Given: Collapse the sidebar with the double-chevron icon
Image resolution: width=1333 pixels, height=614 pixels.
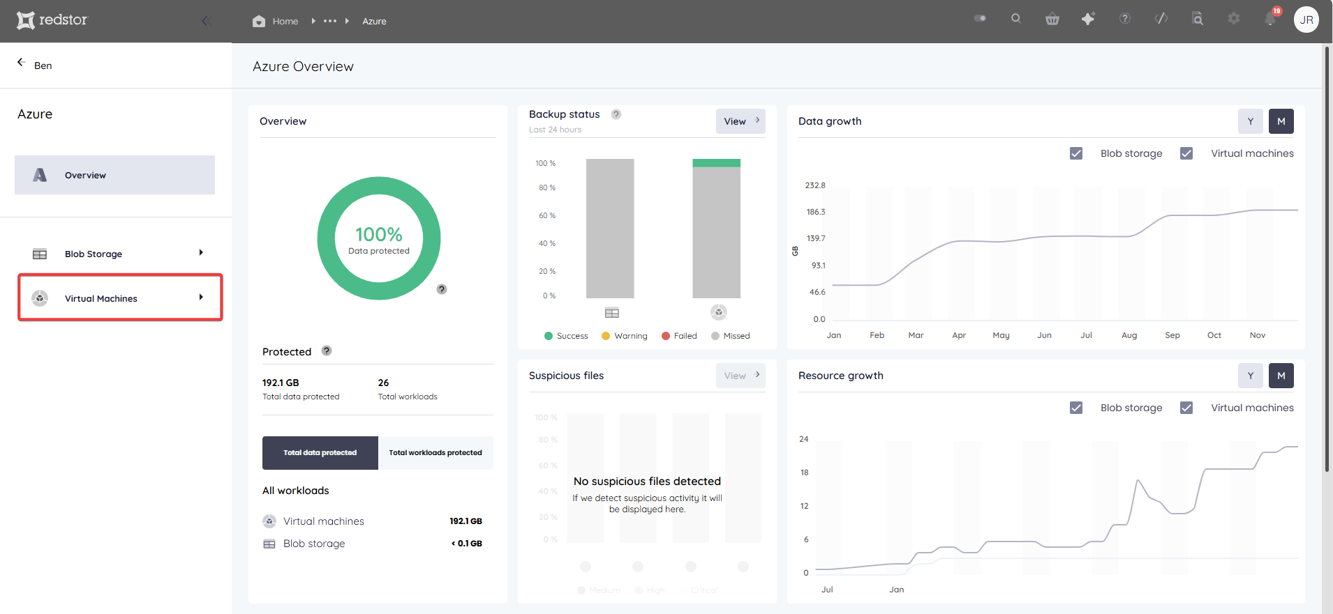Looking at the screenshot, I should (x=207, y=21).
